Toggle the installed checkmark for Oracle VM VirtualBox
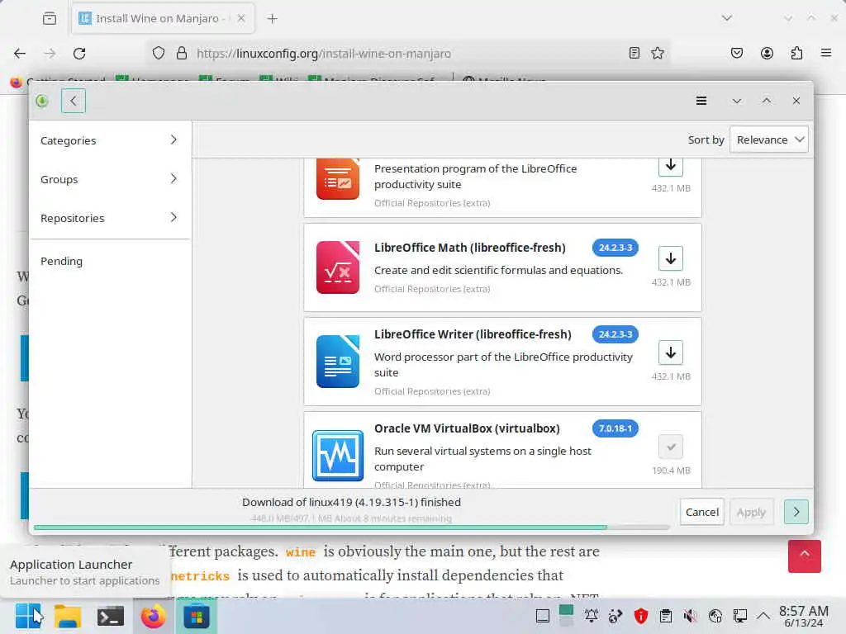 point(671,447)
